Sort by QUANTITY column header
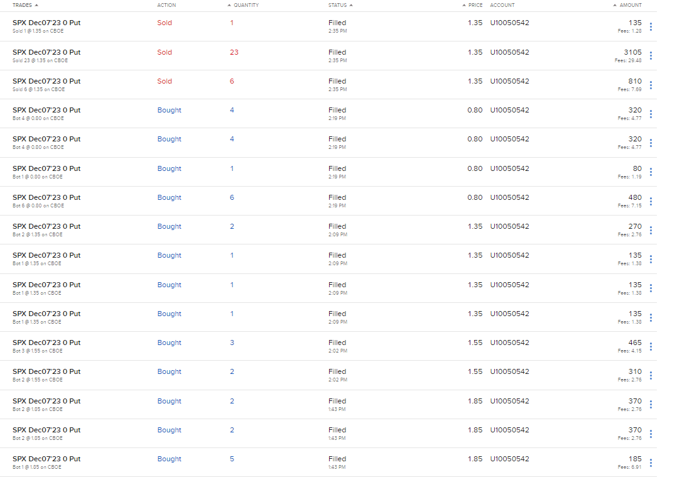The width and height of the screenshot is (687, 477). 246,5
